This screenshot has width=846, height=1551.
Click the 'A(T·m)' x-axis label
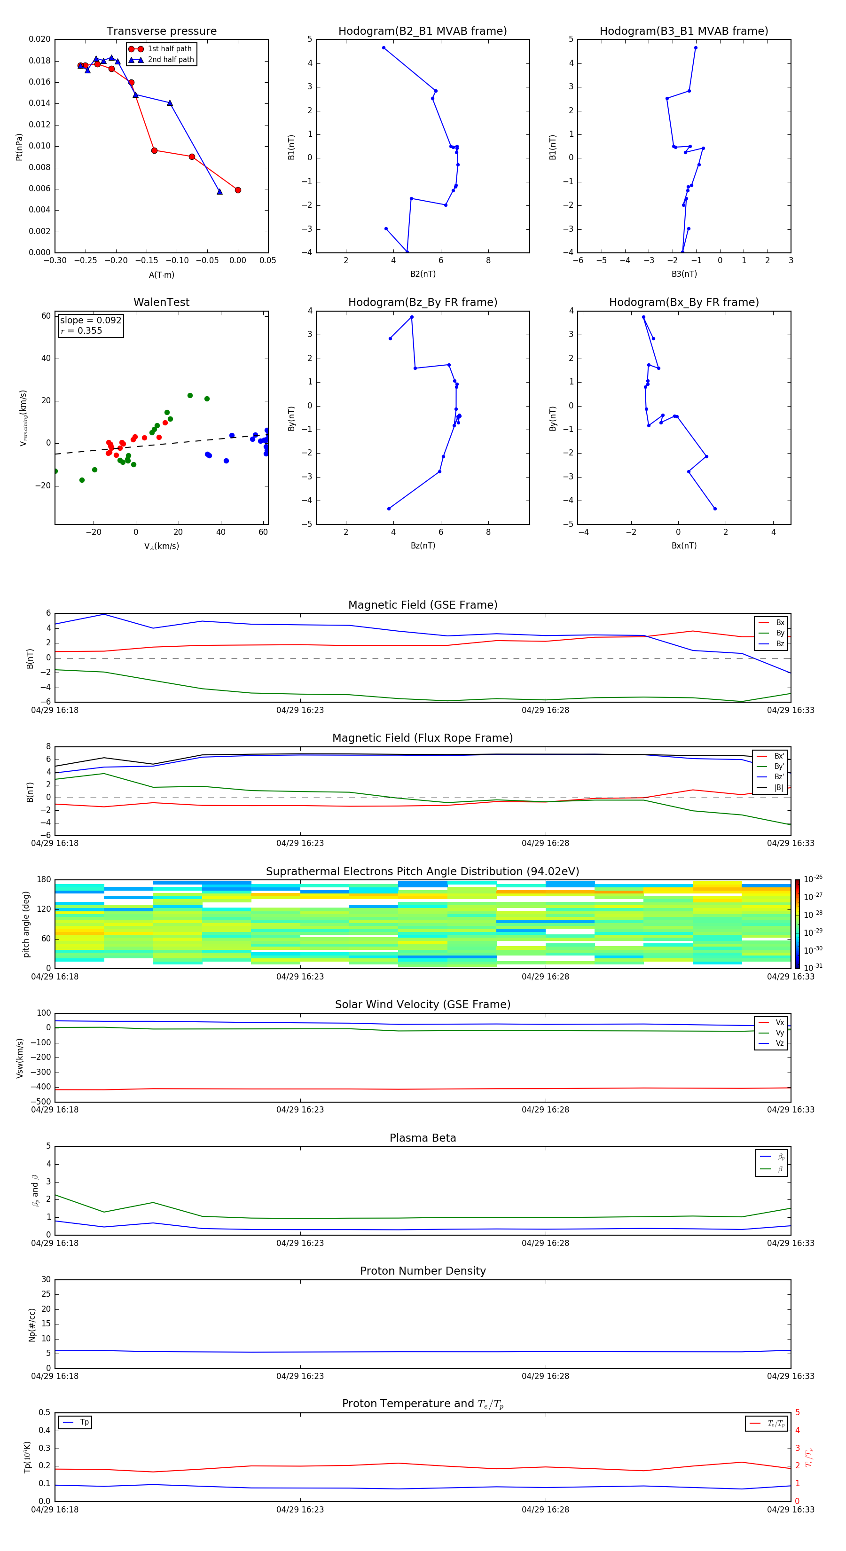161,274
